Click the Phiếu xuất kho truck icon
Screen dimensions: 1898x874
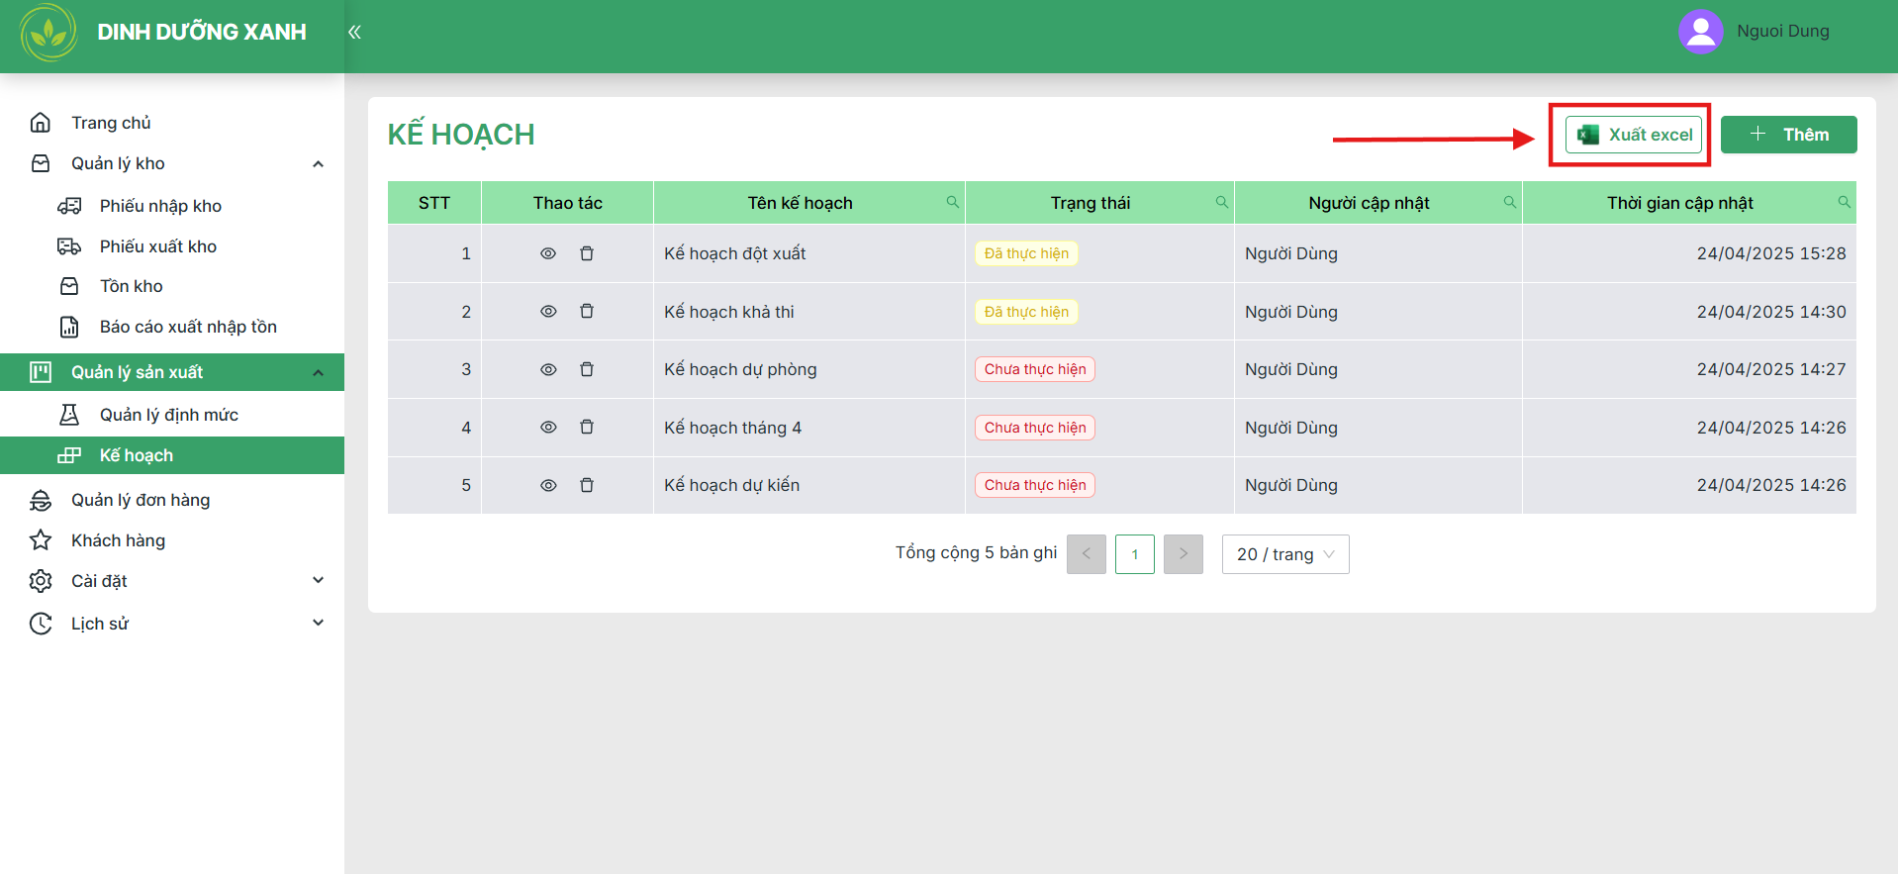[69, 246]
